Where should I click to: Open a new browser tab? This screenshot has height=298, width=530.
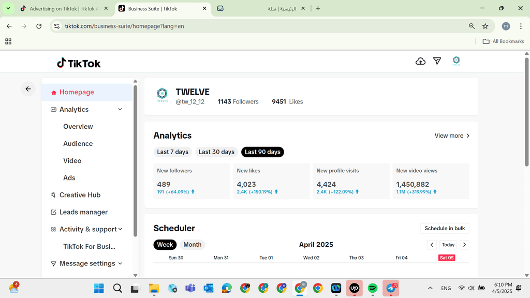point(318,8)
